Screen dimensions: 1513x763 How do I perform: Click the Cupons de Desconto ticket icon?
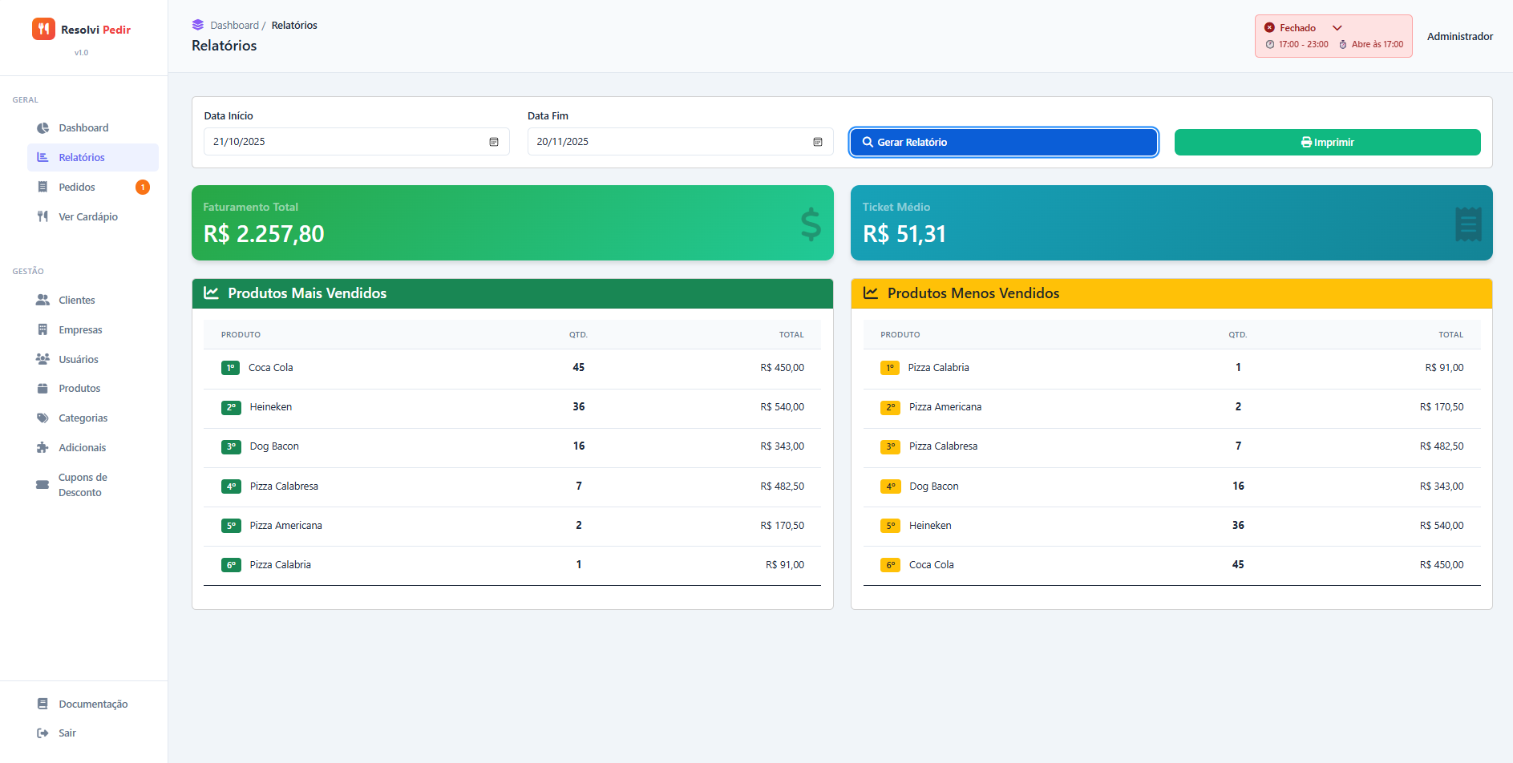click(x=42, y=485)
